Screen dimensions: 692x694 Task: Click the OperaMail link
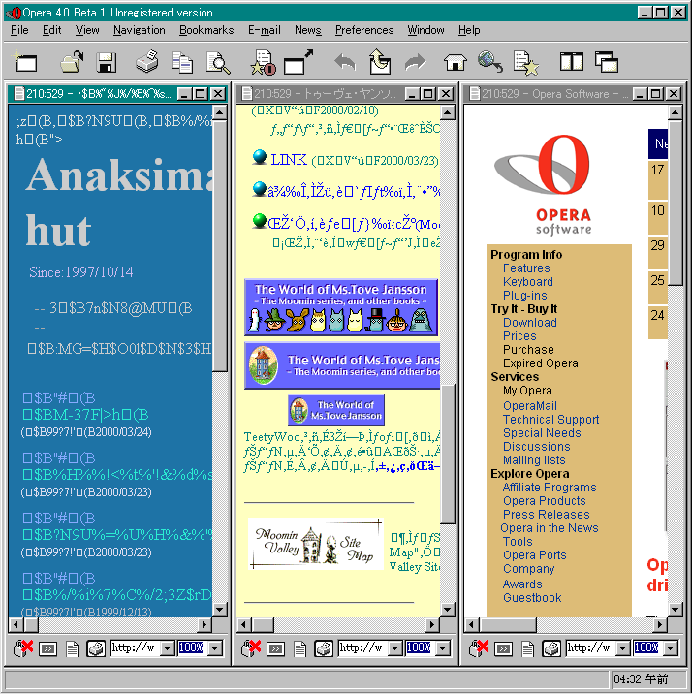coord(529,406)
